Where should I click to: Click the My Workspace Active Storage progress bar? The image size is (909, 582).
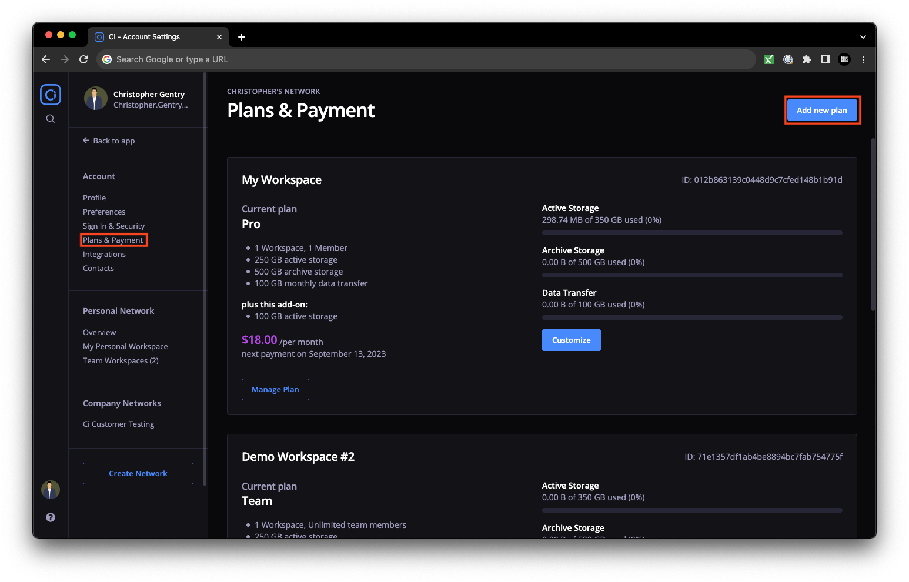(x=692, y=233)
